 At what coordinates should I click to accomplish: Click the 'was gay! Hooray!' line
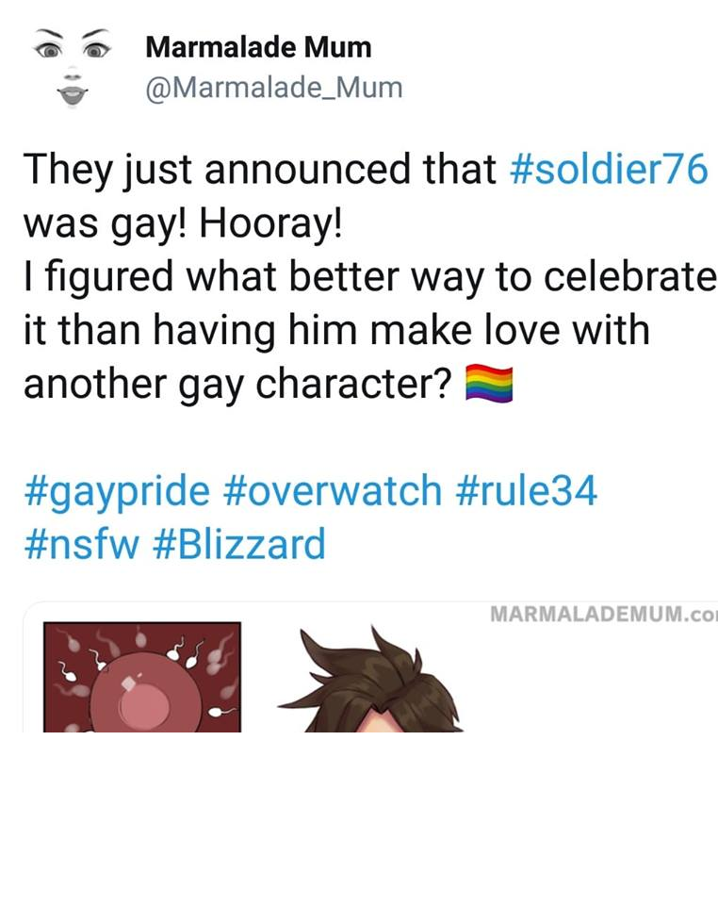click(x=183, y=224)
